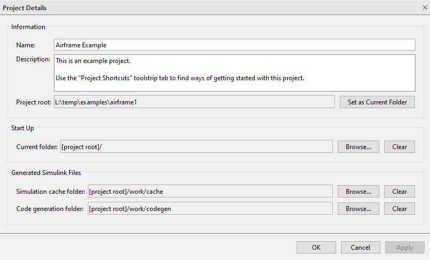Browse for the Simulation cache folder
Viewport: 430px width, 260px height.
358,192
